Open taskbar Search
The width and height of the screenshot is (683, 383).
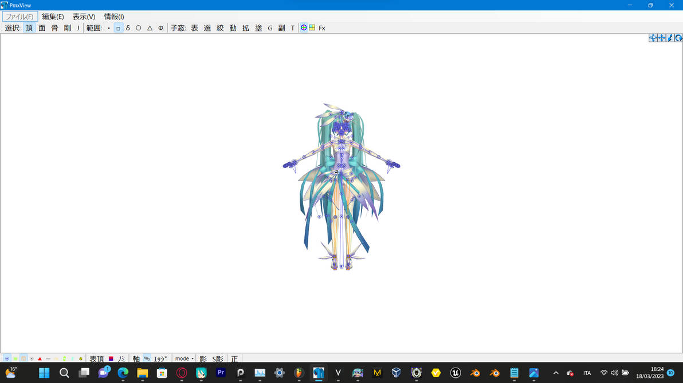tap(64, 373)
